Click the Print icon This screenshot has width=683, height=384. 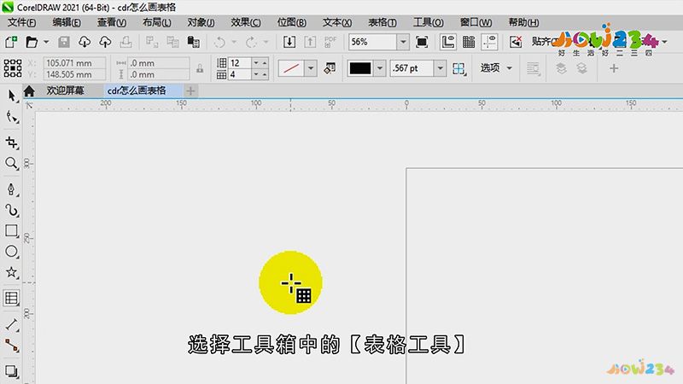click(x=126, y=42)
